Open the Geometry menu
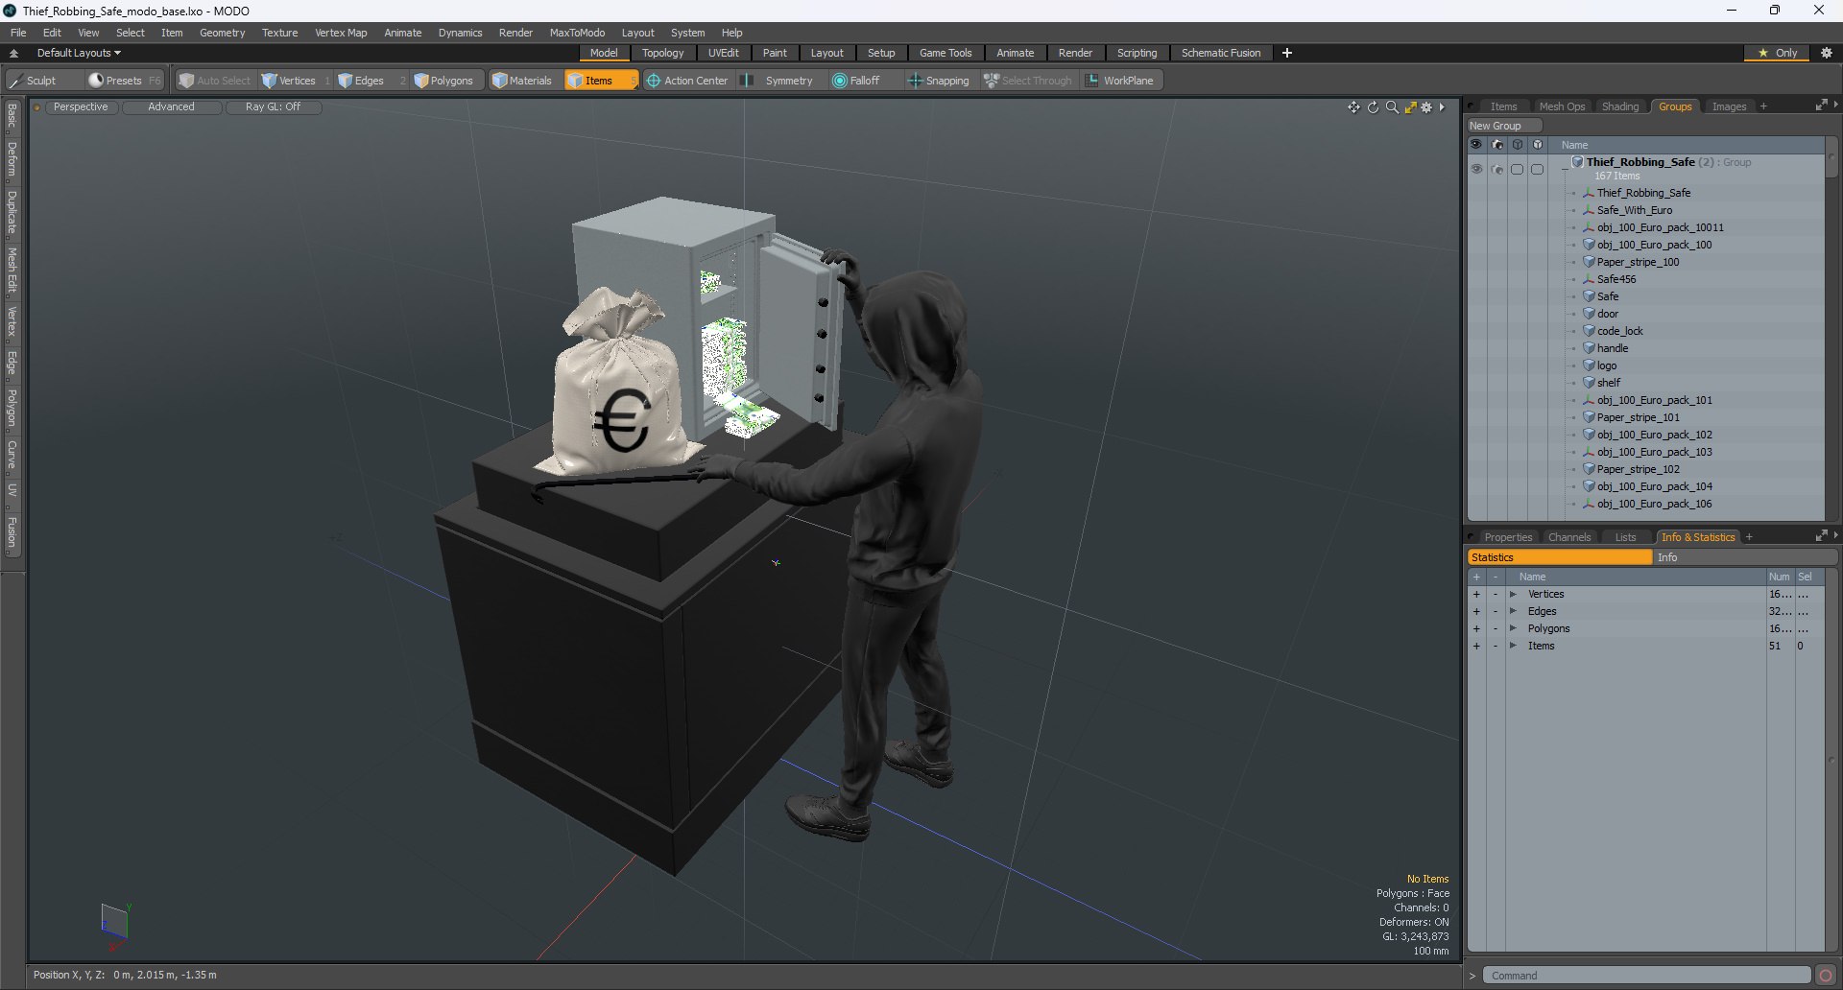Viewport: 1843px width, 990px height. pyautogui.click(x=222, y=33)
